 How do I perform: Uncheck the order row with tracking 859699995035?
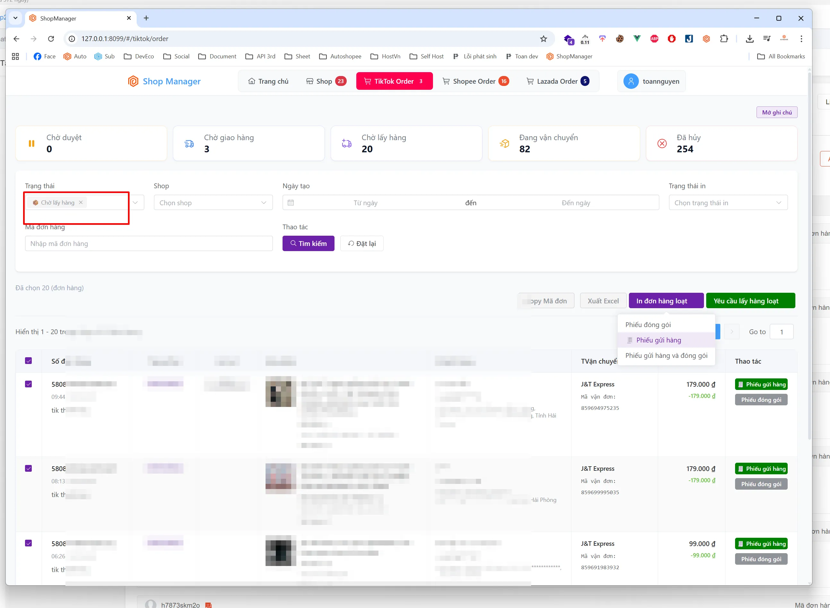28,468
